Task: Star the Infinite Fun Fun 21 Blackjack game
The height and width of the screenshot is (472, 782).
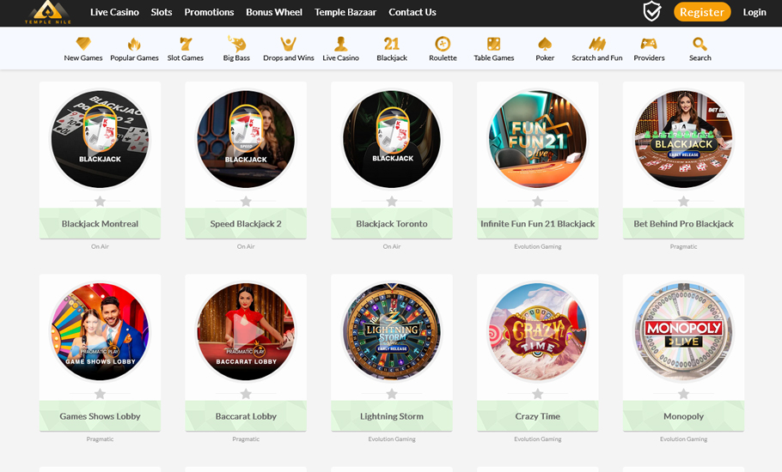Action: [538, 201]
